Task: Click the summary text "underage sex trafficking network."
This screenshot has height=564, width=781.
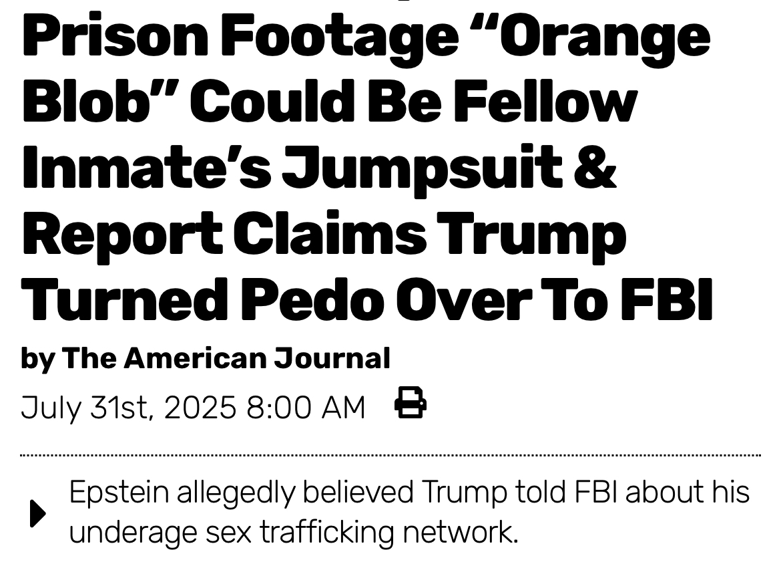Action: point(293,533)
